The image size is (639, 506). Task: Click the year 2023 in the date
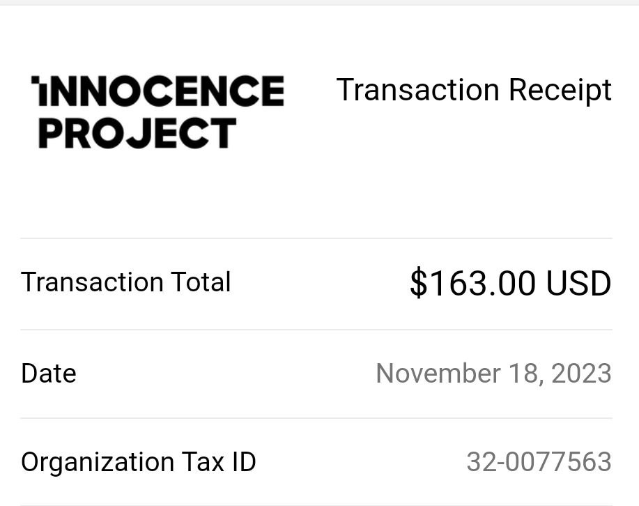[582, 373]
